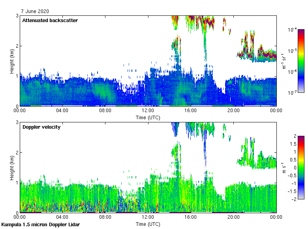Click 'Height (km)' axis label of the Doppler velocity plot
Screen dimensions: 308x229
pyautogui.click(x=12, y=167)
